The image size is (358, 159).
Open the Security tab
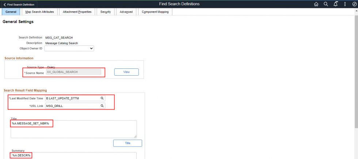106,12
